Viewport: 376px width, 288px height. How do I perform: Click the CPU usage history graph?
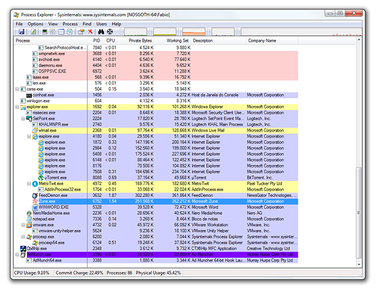tap(135, 32)
